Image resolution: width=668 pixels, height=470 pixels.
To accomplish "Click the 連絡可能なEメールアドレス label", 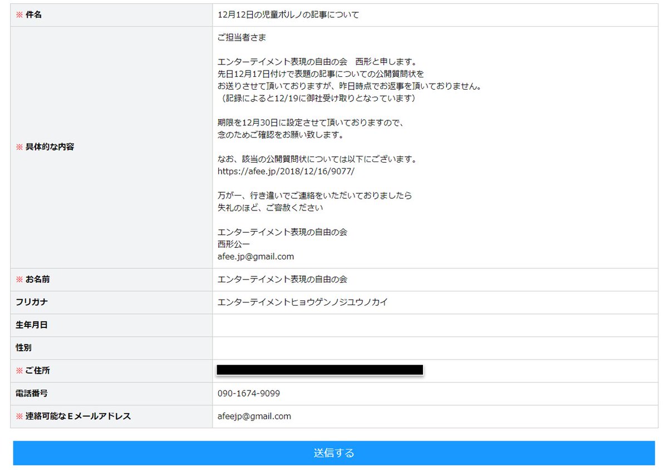I will click(x=78, y=417).
